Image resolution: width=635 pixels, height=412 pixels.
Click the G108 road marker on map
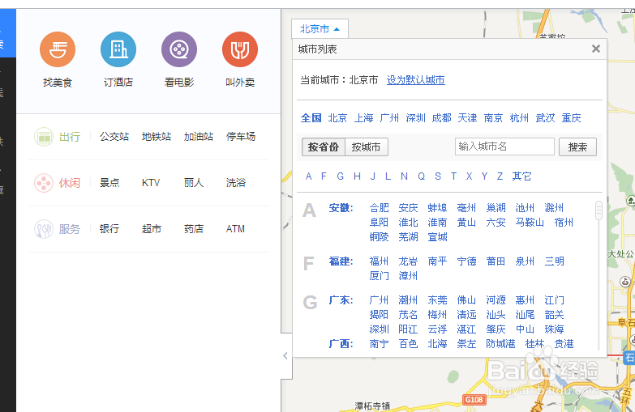[474, 400]
